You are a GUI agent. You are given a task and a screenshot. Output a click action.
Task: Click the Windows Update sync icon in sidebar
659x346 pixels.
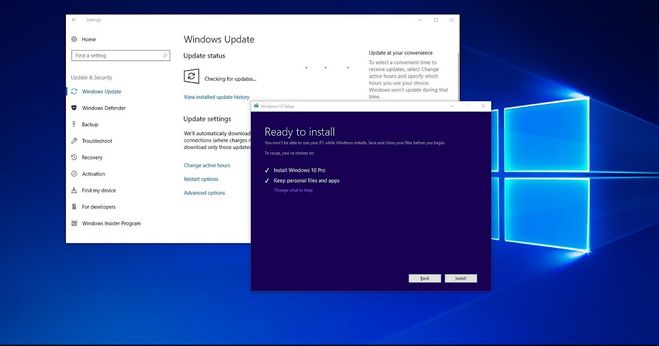tap(74, 92)
